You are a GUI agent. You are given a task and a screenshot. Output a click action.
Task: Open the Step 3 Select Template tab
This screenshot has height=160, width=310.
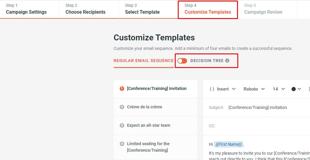[142, 9]
